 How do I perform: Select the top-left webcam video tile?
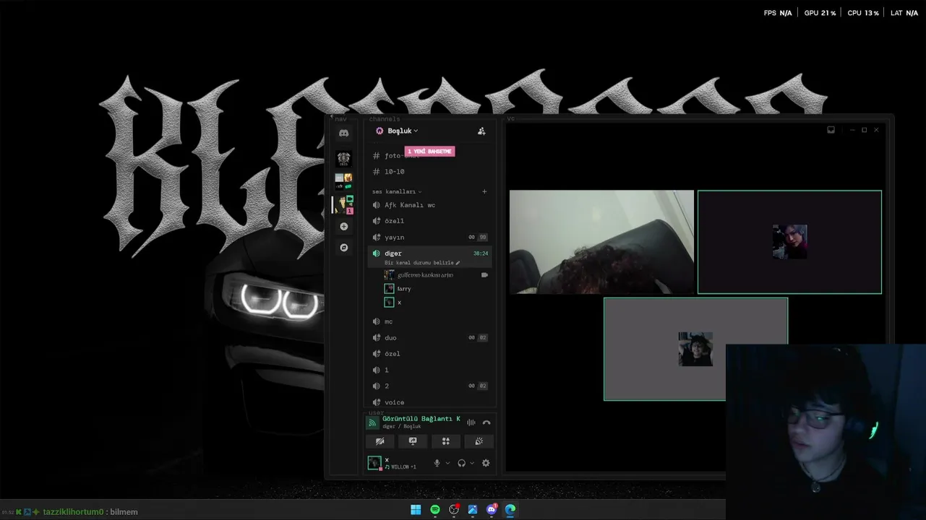[601, 242]
